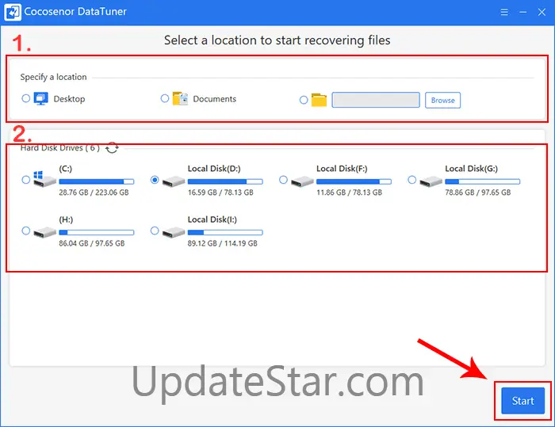This screenshot has height=427, width=555.
Task: Refresh the Hard Disk Drives list
Action: point(113,148)
